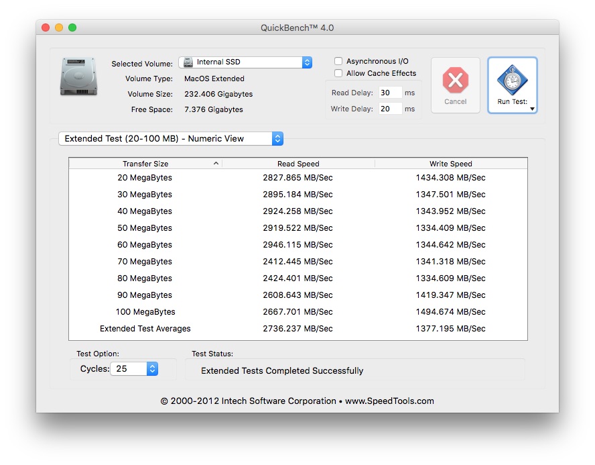Select the 60 MegaBytes row

tap(298, 245)
